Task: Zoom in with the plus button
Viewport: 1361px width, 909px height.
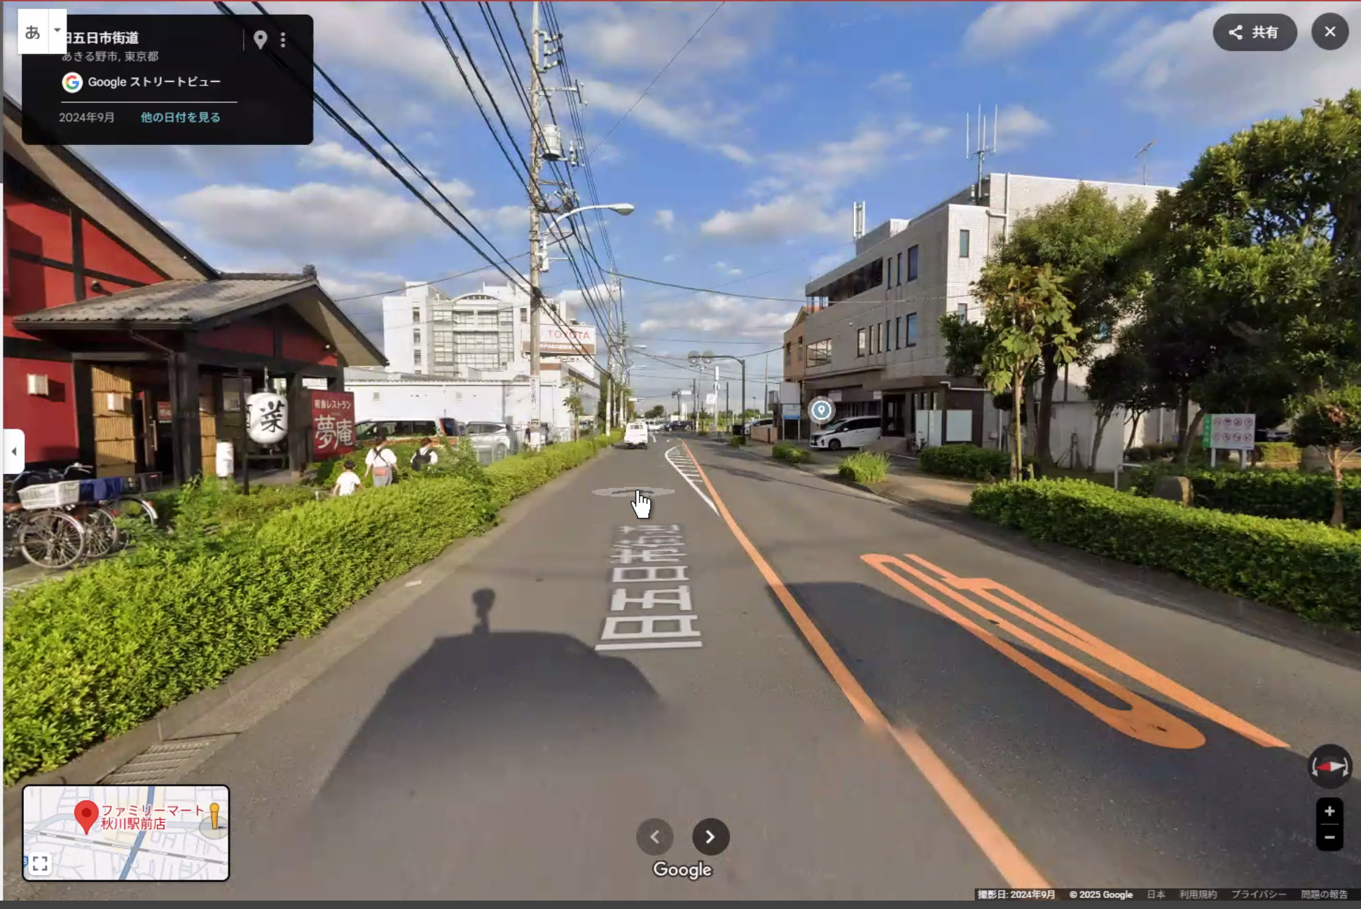Action: tap(1329, 812)
